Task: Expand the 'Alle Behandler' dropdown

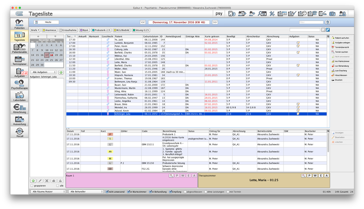Action: [86, 192]
